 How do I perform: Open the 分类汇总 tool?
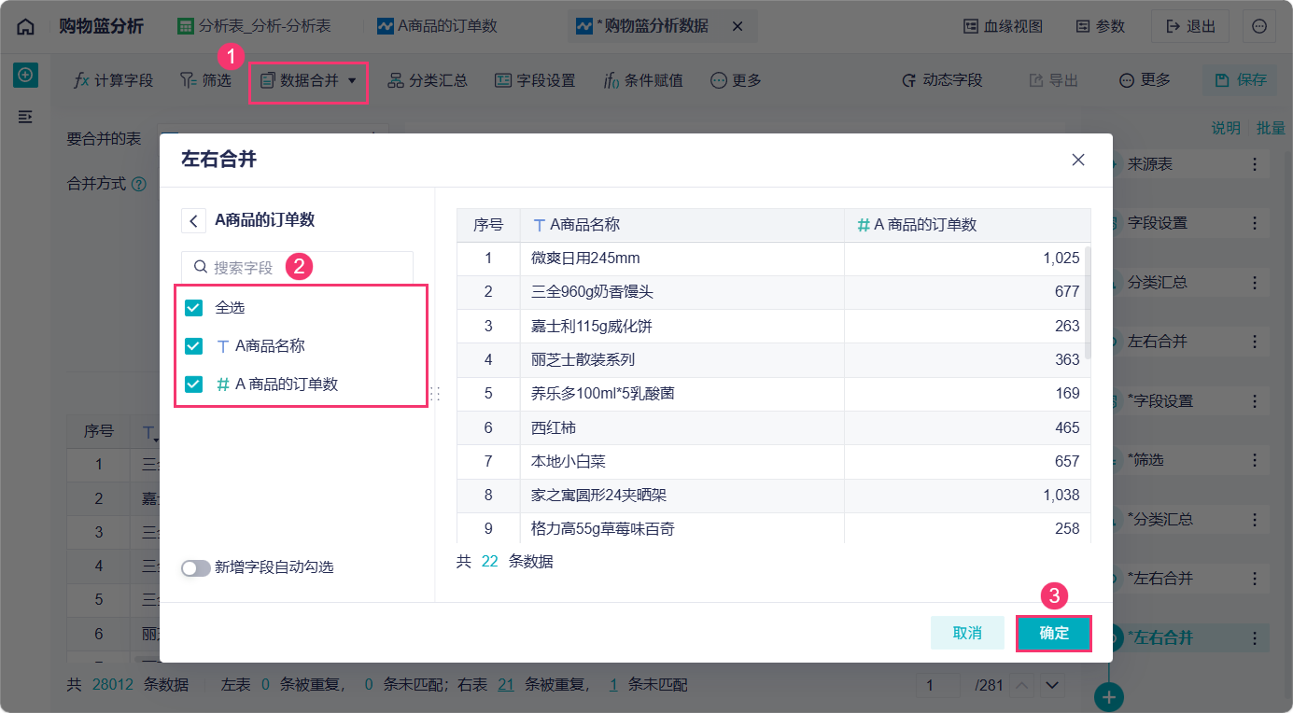(428, 80)
